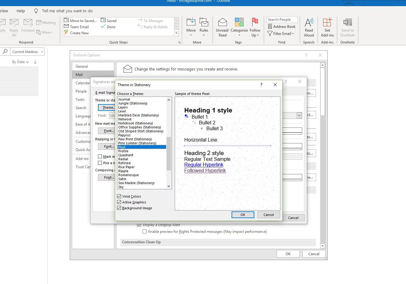Select People category in Outlook Options

(81, 91)
